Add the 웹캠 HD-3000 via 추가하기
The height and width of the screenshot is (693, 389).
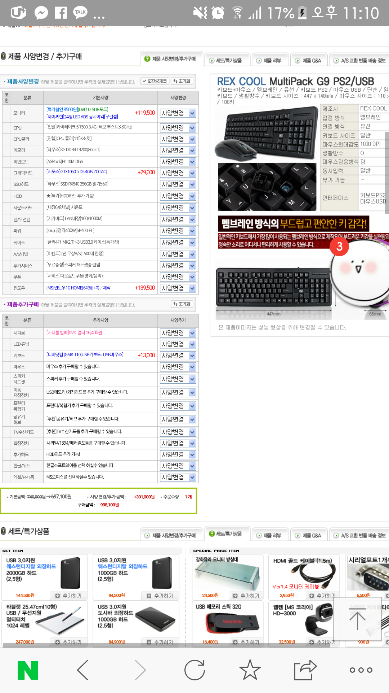pyautogui.click(x=323, y=642)
